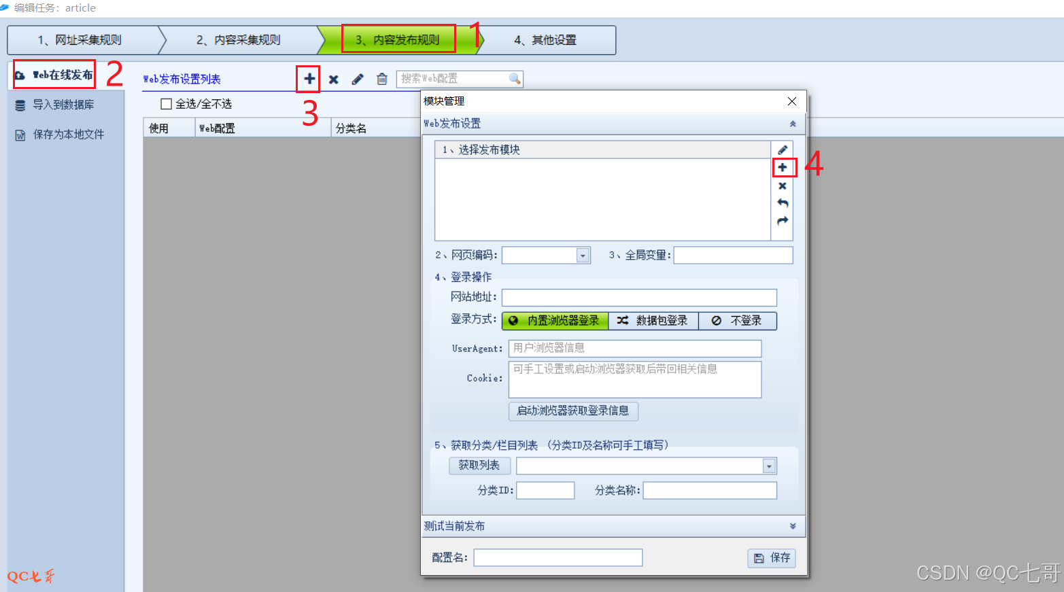Viewport: 1064px width, 592px height.
Task: Click the pencil edit icon in Web list toolbar
Action: click(x=358, y=80)
